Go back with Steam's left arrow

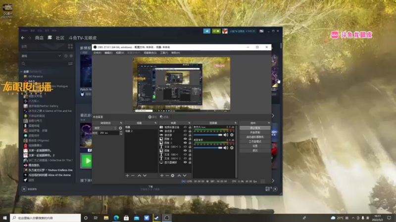click(x=23, y=38)
